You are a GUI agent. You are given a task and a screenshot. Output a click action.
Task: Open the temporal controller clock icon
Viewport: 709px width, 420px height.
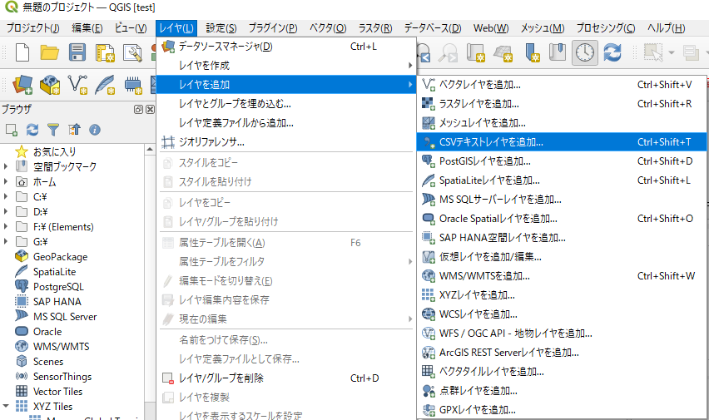tap(585, 53)
